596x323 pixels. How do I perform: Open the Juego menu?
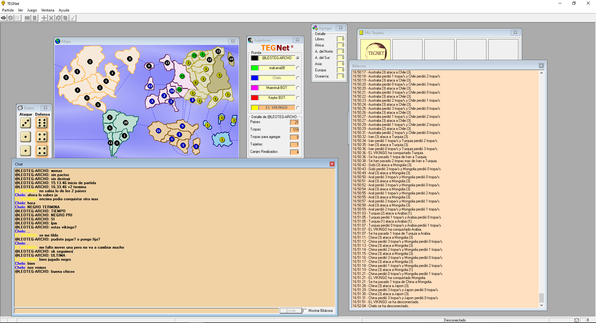coord(32,10)
